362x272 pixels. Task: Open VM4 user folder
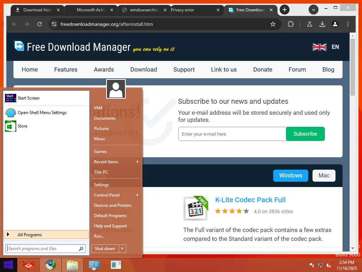click(116, 108)
